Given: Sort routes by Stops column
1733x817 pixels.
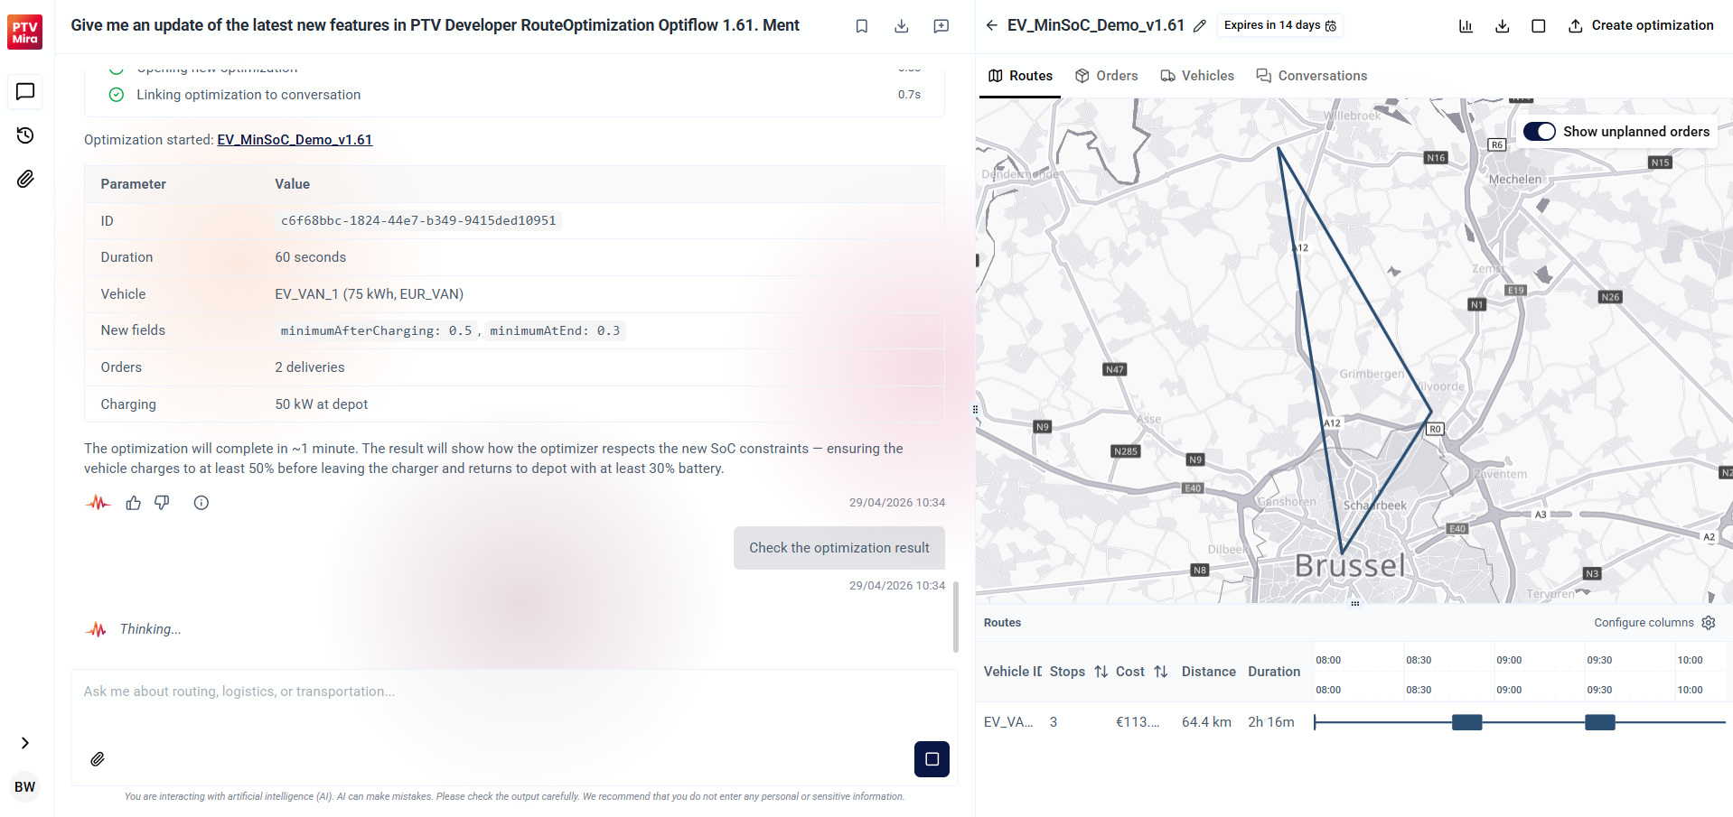Looking at the screenshot, I should pyautogui.click(x=1101, y=672).
